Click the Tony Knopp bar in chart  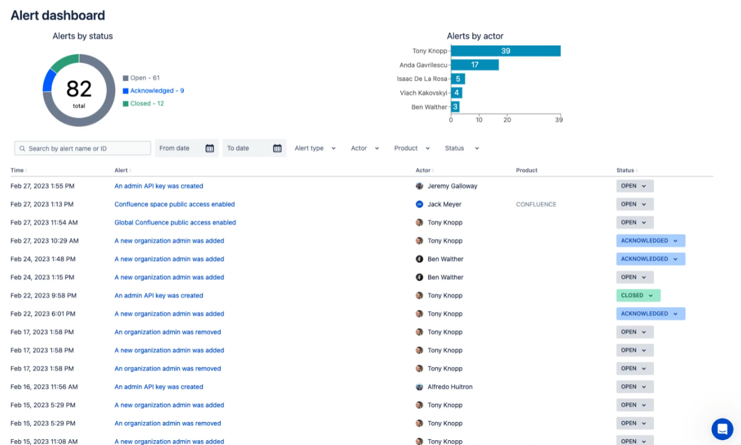505,51
